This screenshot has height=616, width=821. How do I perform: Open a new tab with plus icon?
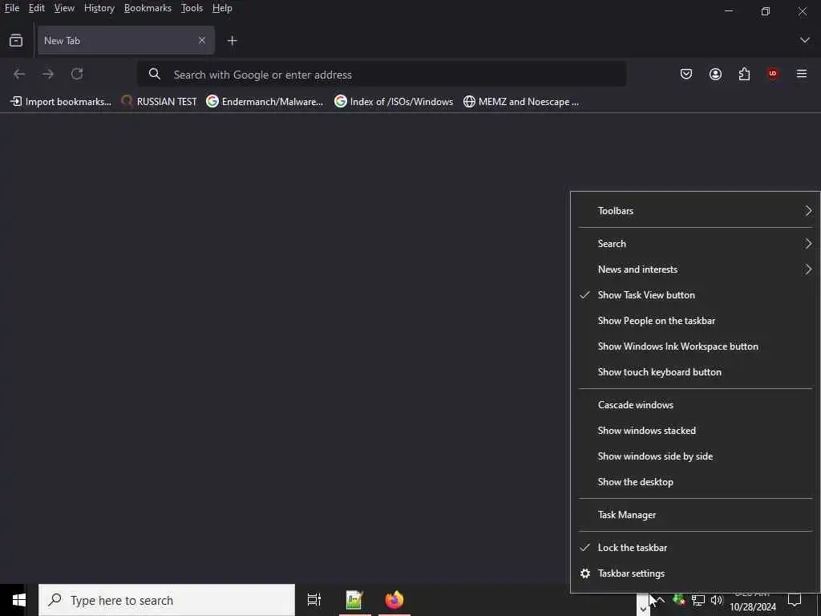point(232,40)
